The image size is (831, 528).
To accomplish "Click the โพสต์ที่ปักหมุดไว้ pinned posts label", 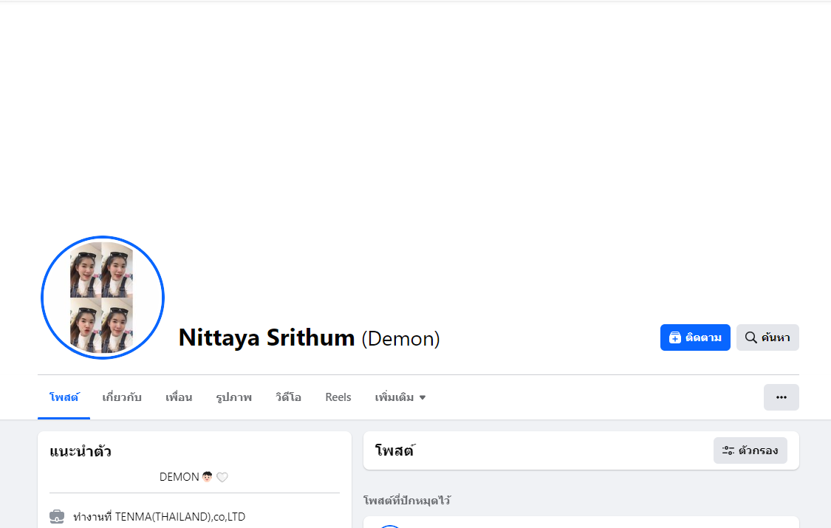I will coord(407,501).
